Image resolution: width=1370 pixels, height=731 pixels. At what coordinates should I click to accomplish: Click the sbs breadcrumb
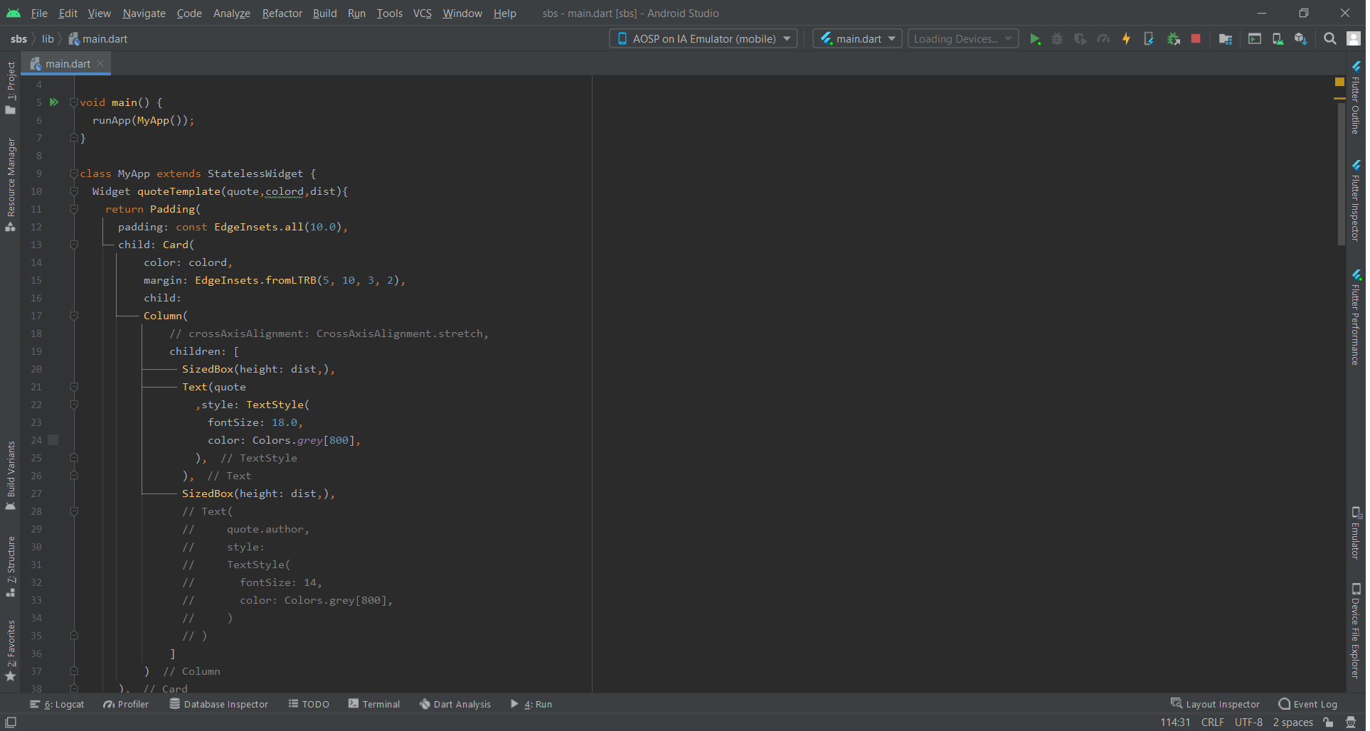point(18,39)
